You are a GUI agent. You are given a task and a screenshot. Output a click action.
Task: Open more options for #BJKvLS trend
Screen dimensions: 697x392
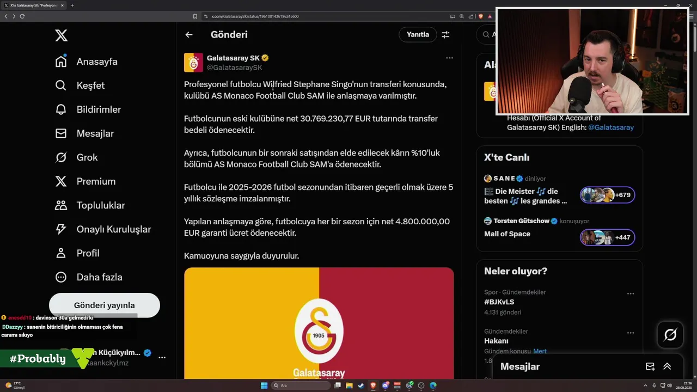click(x=631, y=293)
